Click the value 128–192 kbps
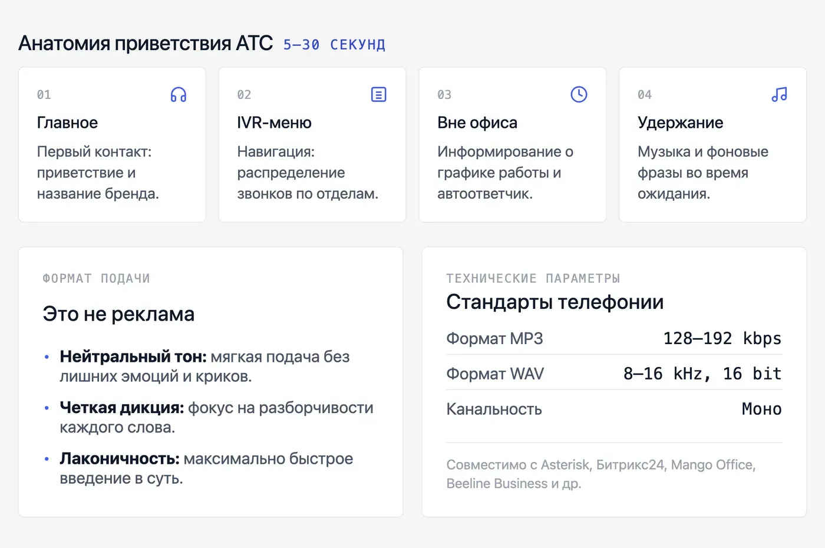This screenshot has height=548, width=825. point(722,338)
